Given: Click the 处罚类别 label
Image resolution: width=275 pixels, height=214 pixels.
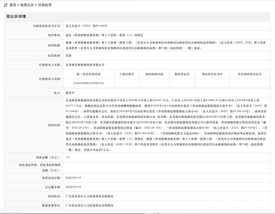Looking at the screenshot, I should pos(54,56).
